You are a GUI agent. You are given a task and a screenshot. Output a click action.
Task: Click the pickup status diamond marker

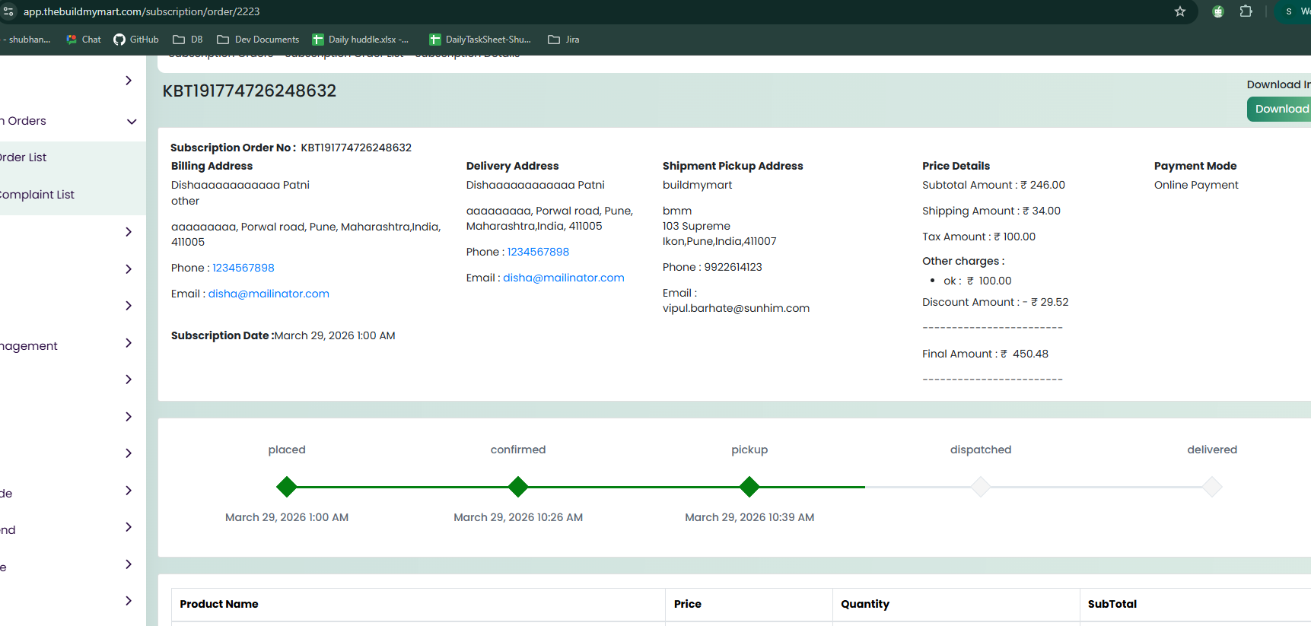coord(749,487)
